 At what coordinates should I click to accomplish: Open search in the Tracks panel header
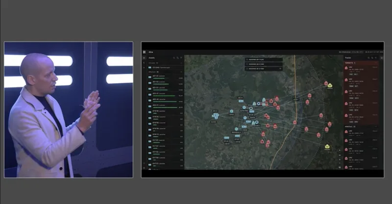pos(368,58)
